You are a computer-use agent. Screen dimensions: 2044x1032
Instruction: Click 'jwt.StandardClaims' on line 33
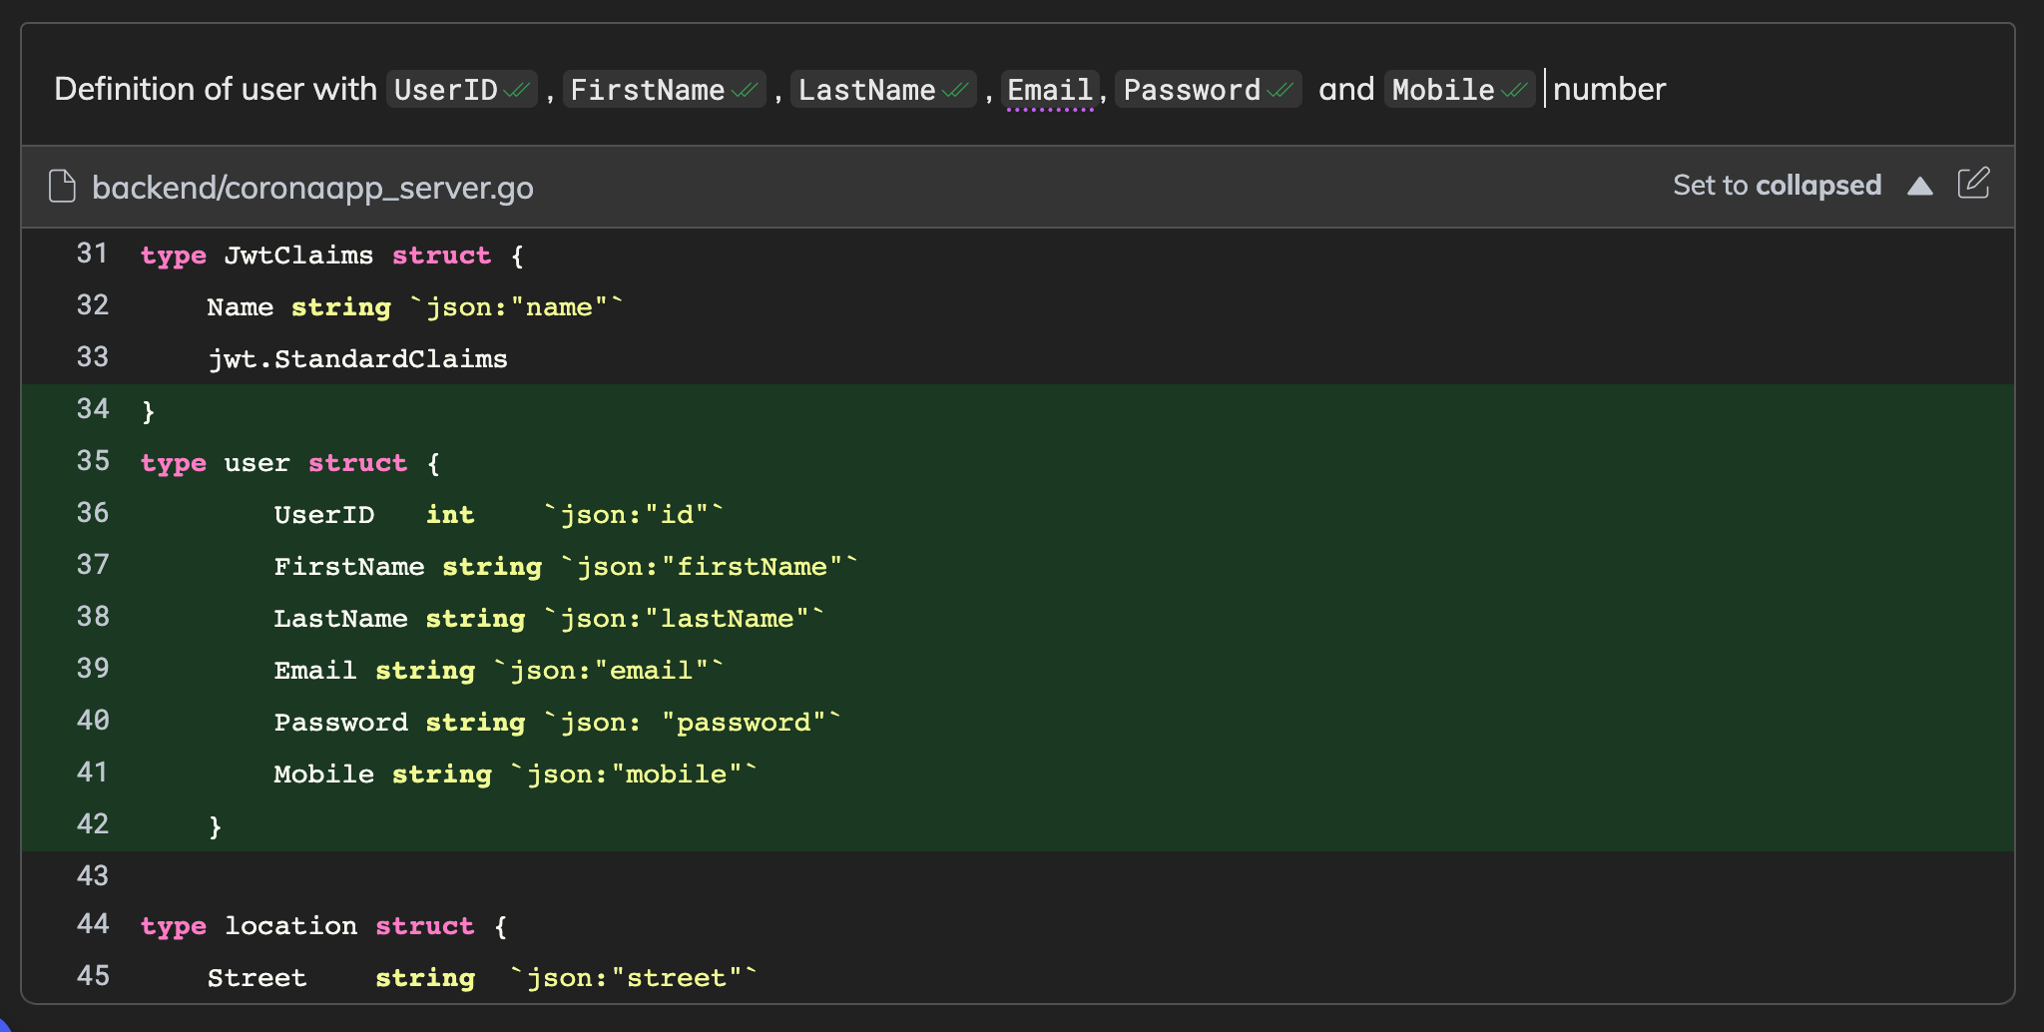pyautogui.click(x=357, y=359)
